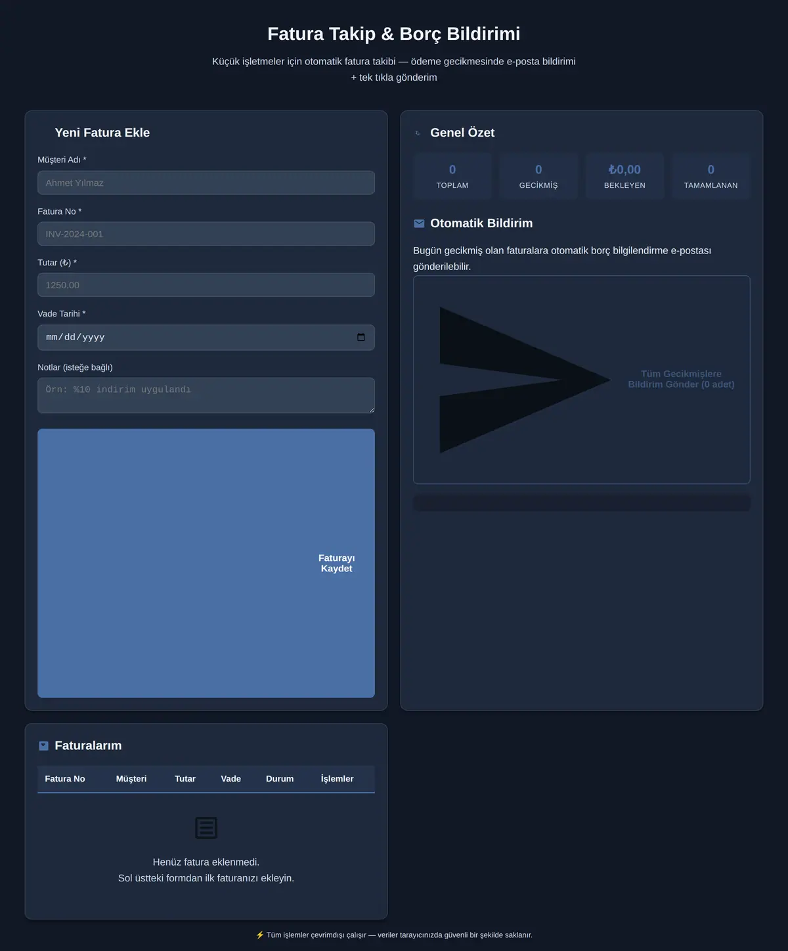The image size is (788, 951).
Task: Click the Fatura No column header
Action: click(x=65, y=778)
